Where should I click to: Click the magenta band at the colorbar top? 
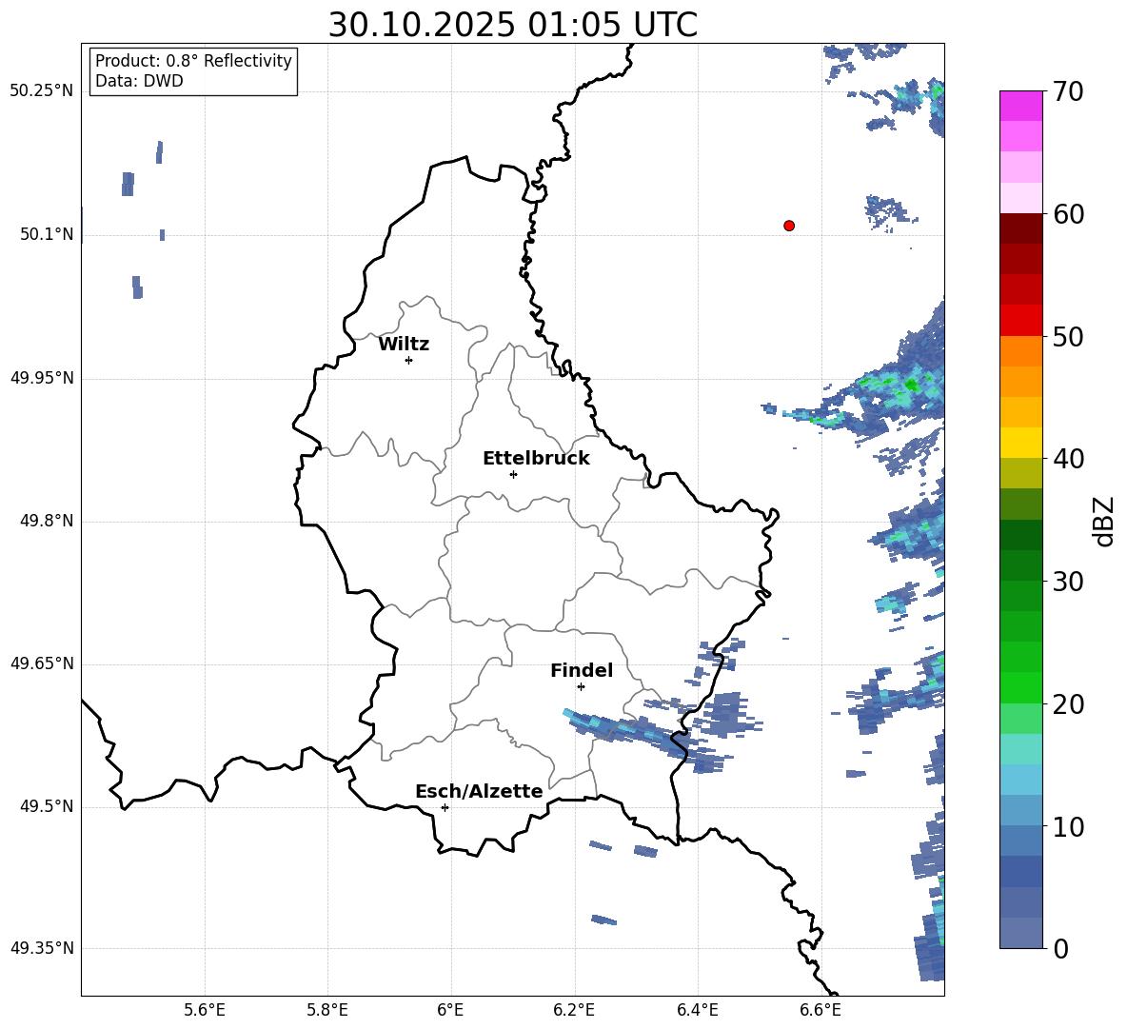click(x=1020, y=106)
